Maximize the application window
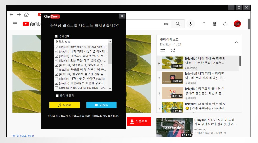 (239, 7)
